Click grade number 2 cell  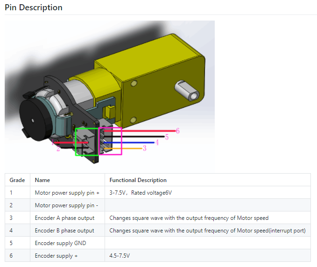tap(17, 205)
